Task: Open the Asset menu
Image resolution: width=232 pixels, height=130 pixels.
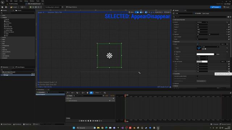Action: 16,1
